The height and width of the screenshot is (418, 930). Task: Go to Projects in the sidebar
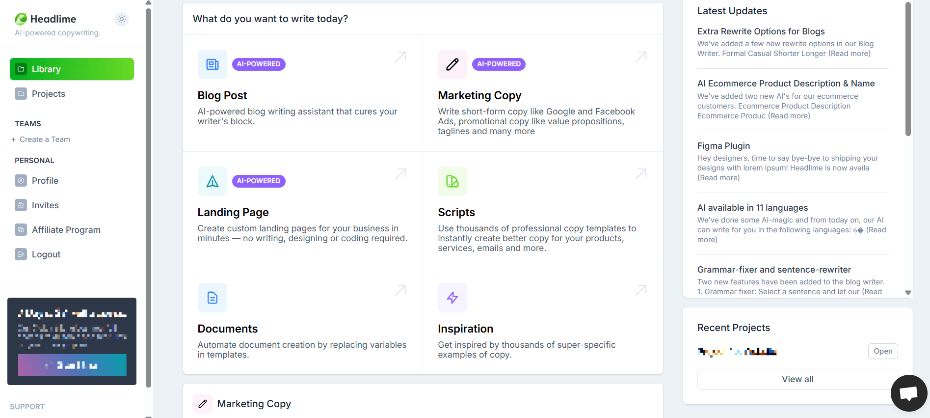pyautogui.click(x=48, y=94)
